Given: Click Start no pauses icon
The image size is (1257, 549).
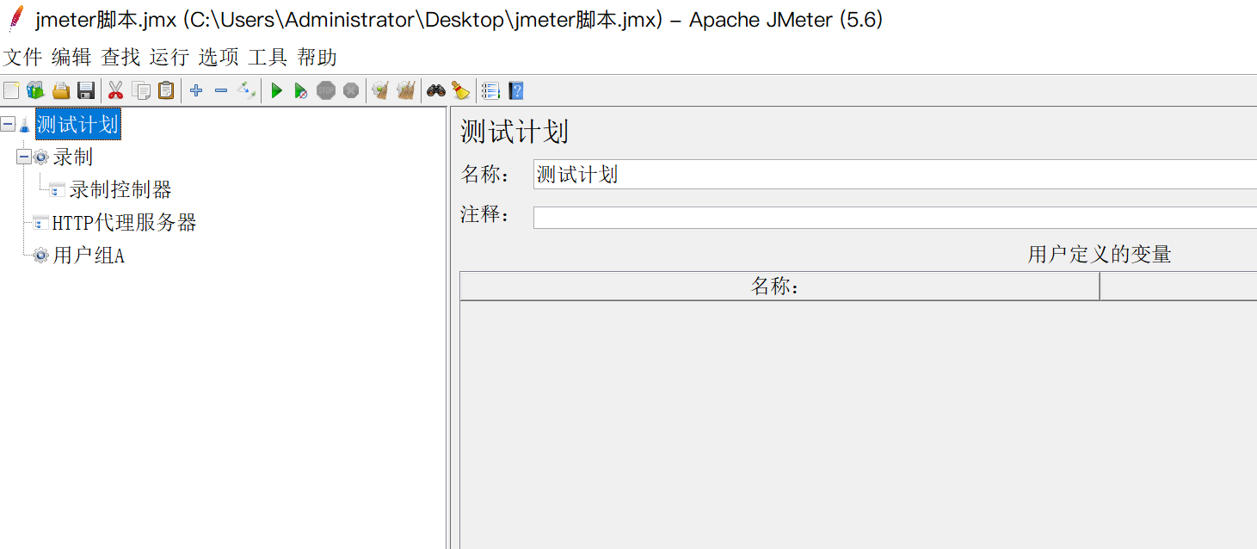Looking at the screenshot, I should point(300,90).
